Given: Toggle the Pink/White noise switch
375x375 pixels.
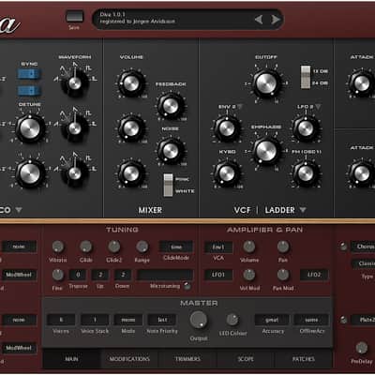Looking at the screenshot, I should (x=168, y=185).
